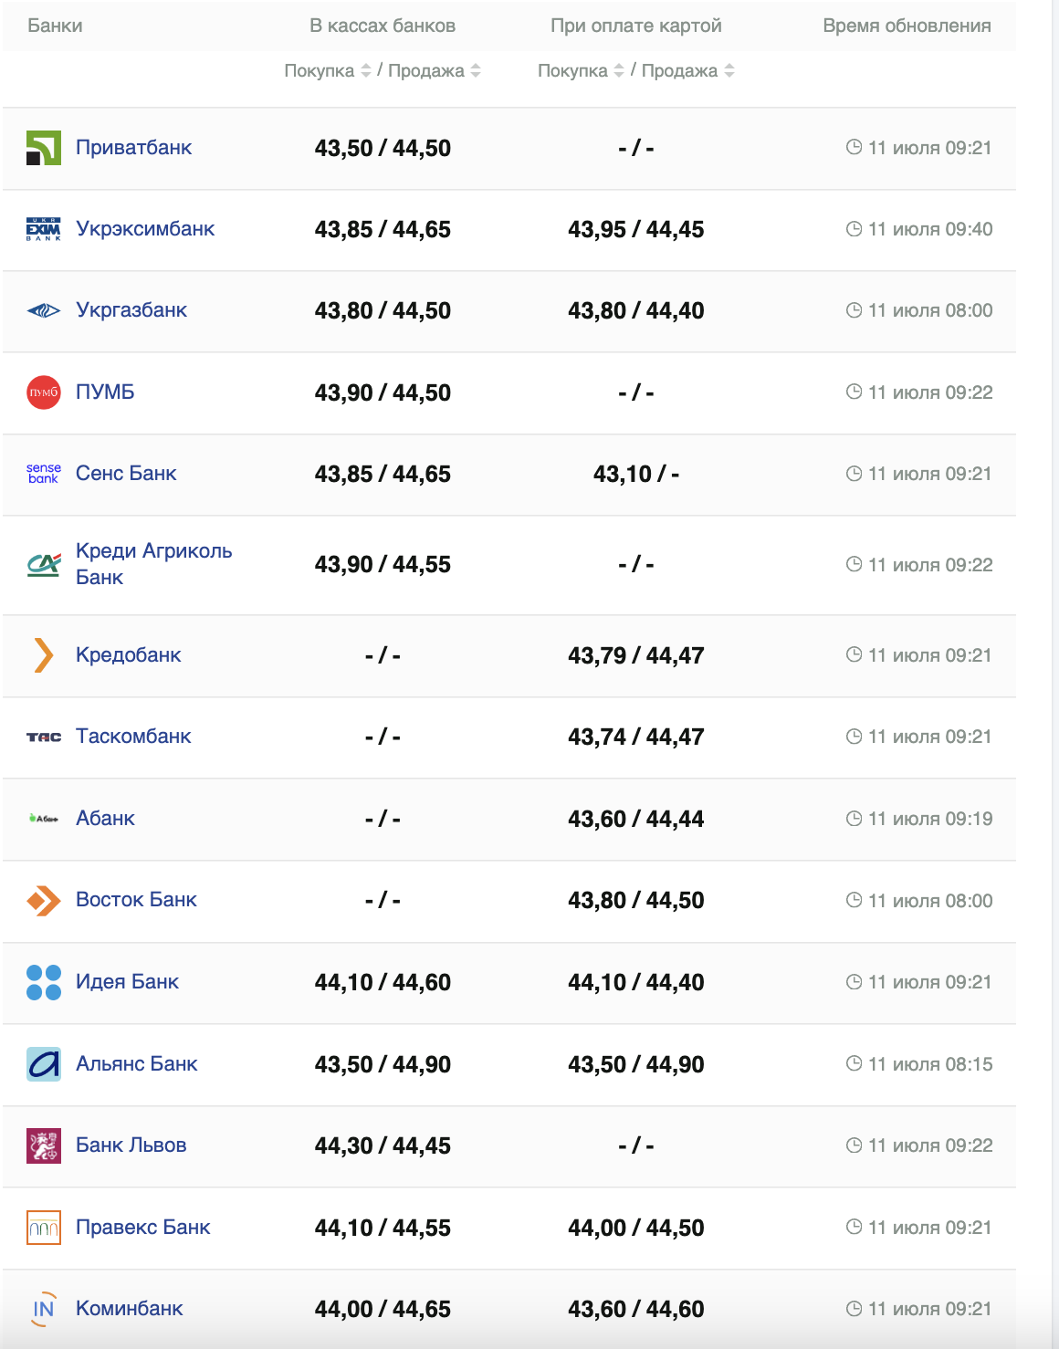This screenshot has height=1349, width=1059.
Task: Click the Абанк bank name link
Action: click(x=105, y=819)
